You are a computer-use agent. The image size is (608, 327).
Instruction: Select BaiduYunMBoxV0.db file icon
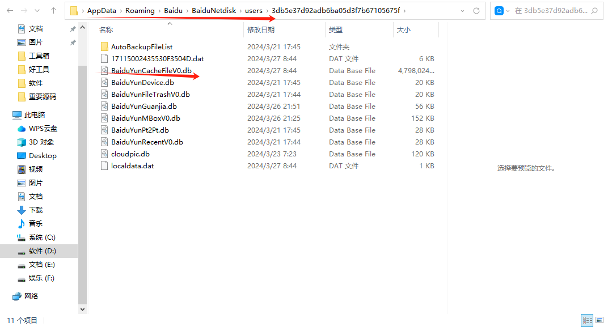[x=104, y=118]
